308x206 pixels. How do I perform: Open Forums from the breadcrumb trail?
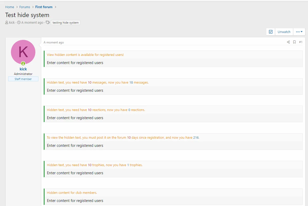click(25, 7)
